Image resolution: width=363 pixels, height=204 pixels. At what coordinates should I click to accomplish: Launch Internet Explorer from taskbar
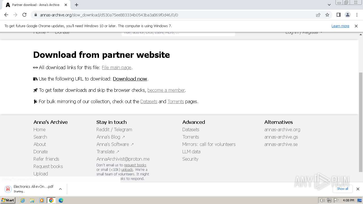point(23,200)
